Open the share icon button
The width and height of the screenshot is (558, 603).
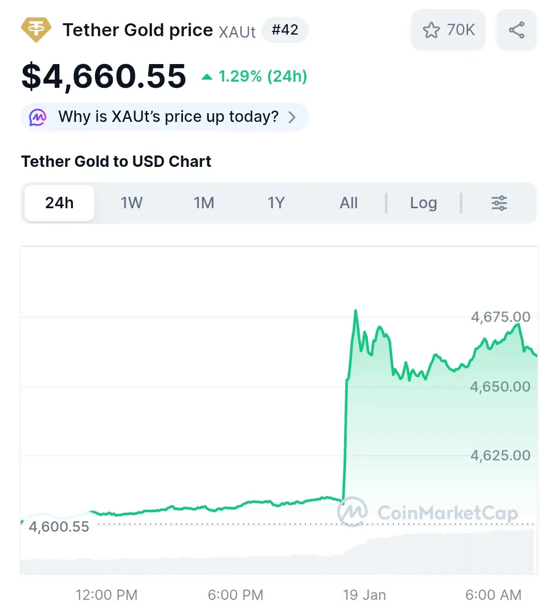[516, 30]
